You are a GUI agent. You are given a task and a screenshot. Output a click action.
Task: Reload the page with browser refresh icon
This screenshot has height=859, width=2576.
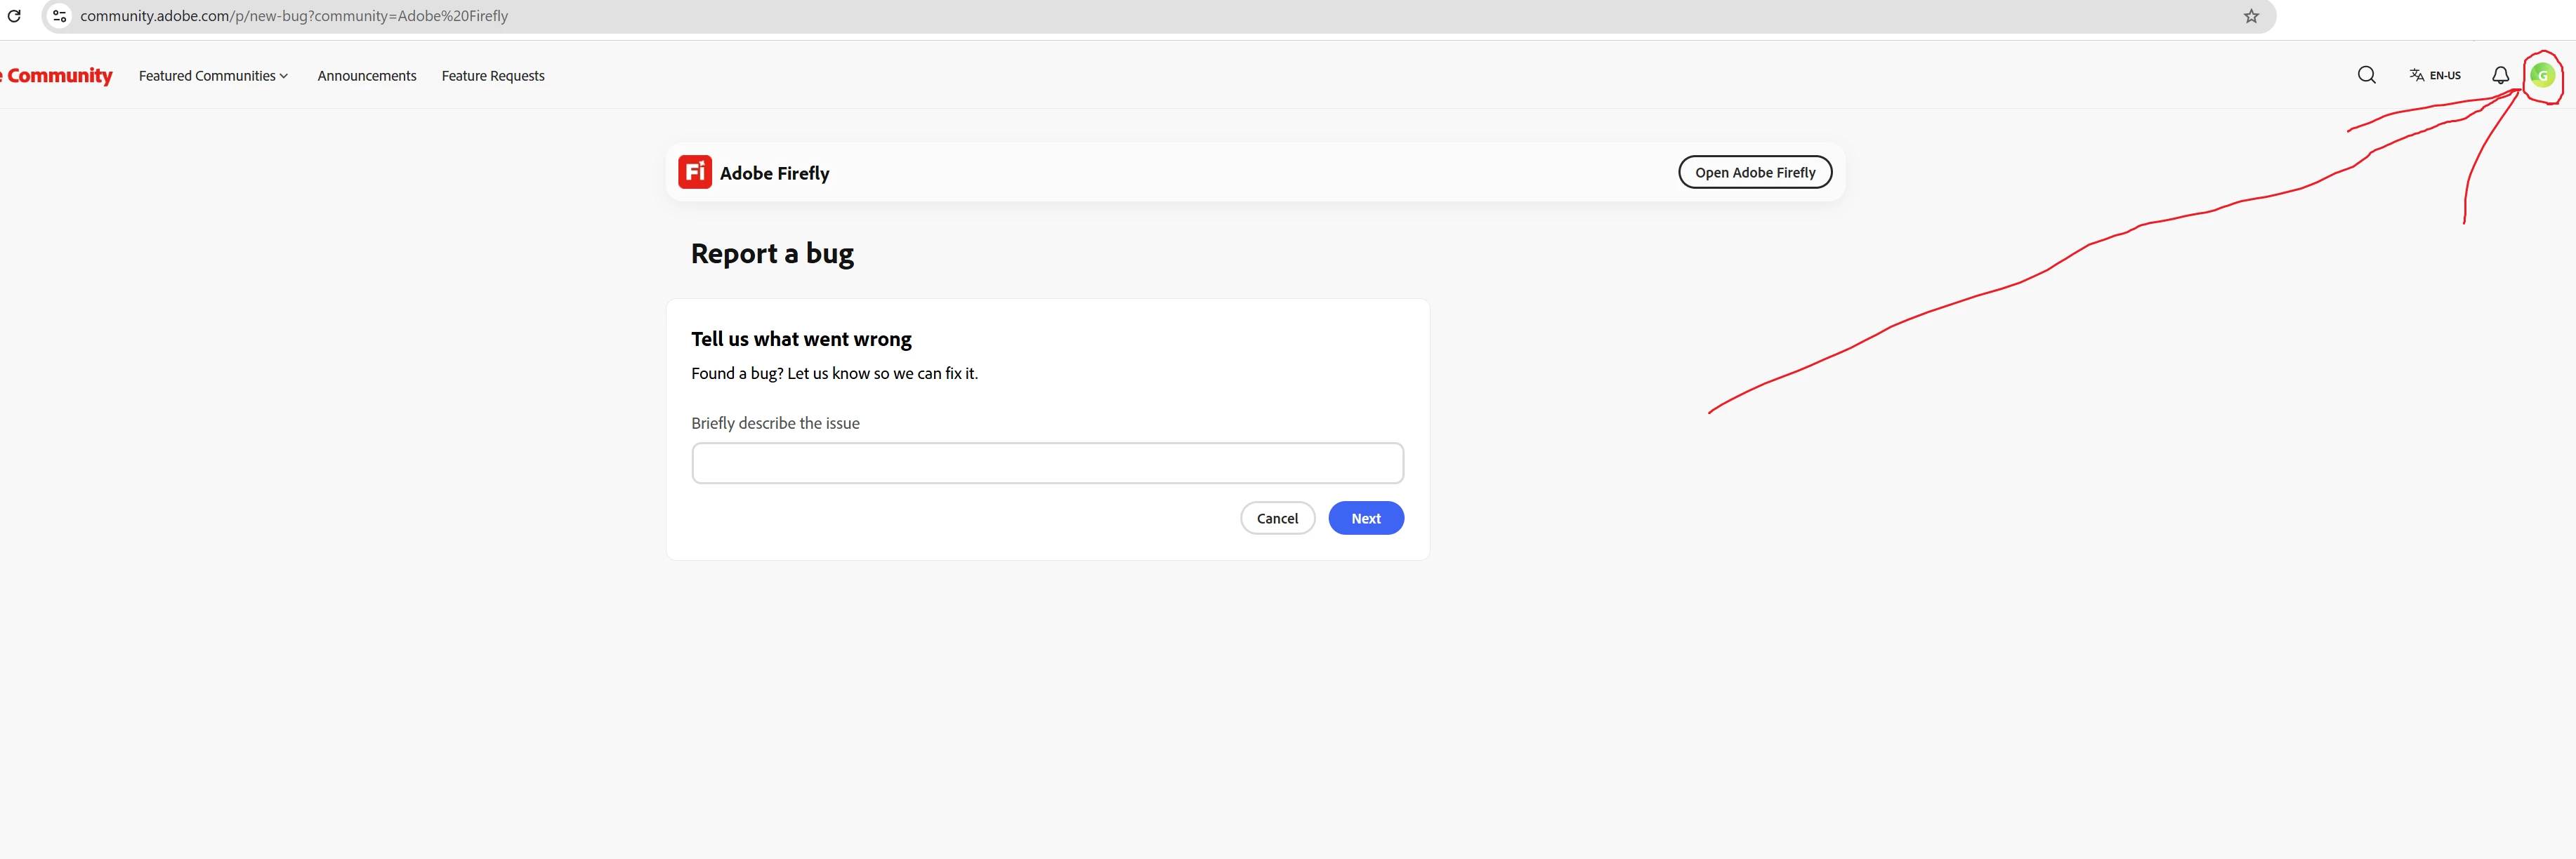(14, 16)
